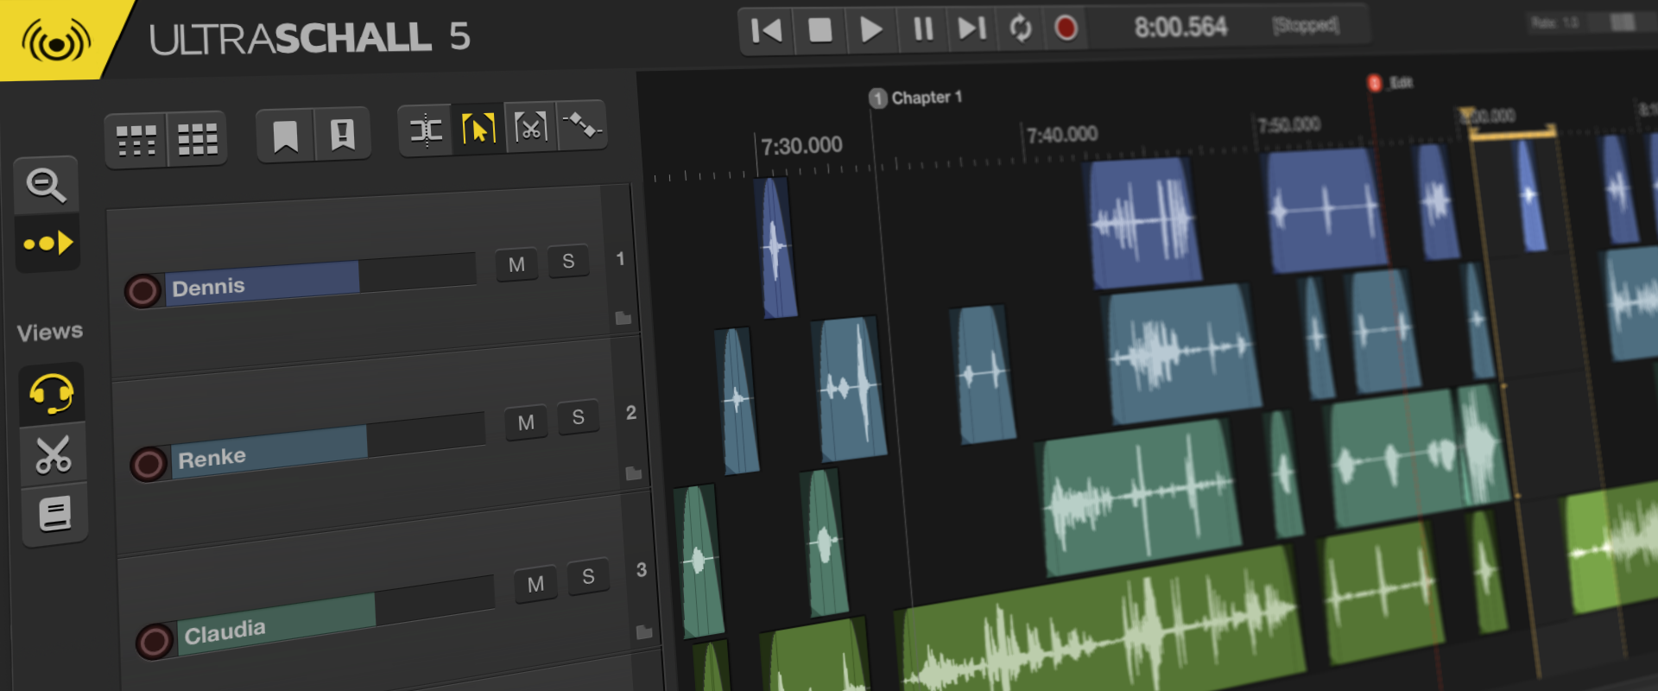
Task: Click the zoom magnifier icon
Action: 46,184
